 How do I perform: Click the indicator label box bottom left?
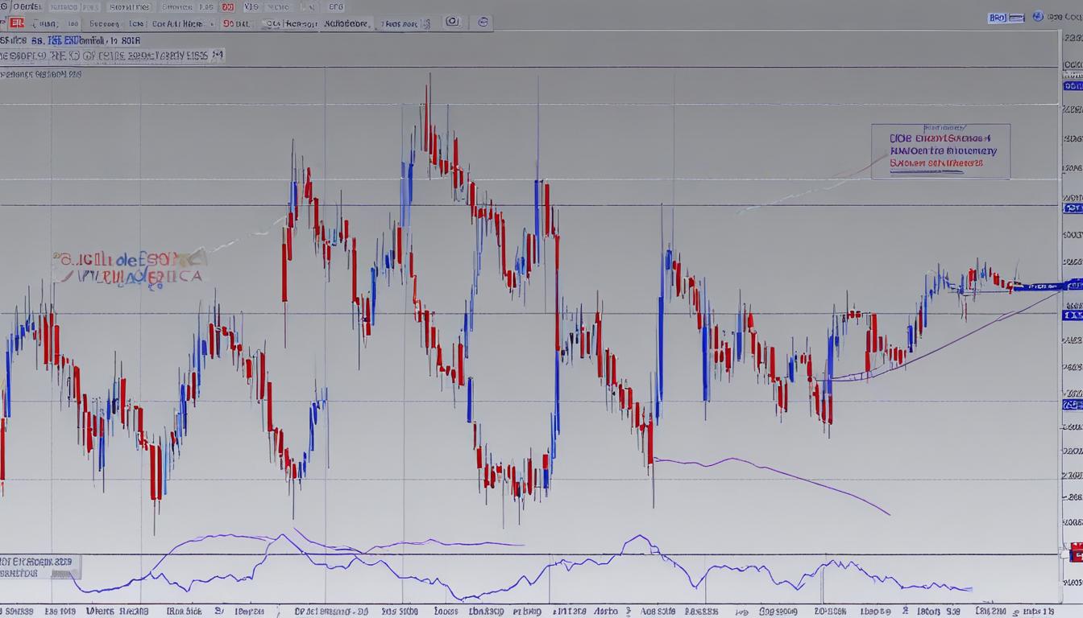point(39,569)
